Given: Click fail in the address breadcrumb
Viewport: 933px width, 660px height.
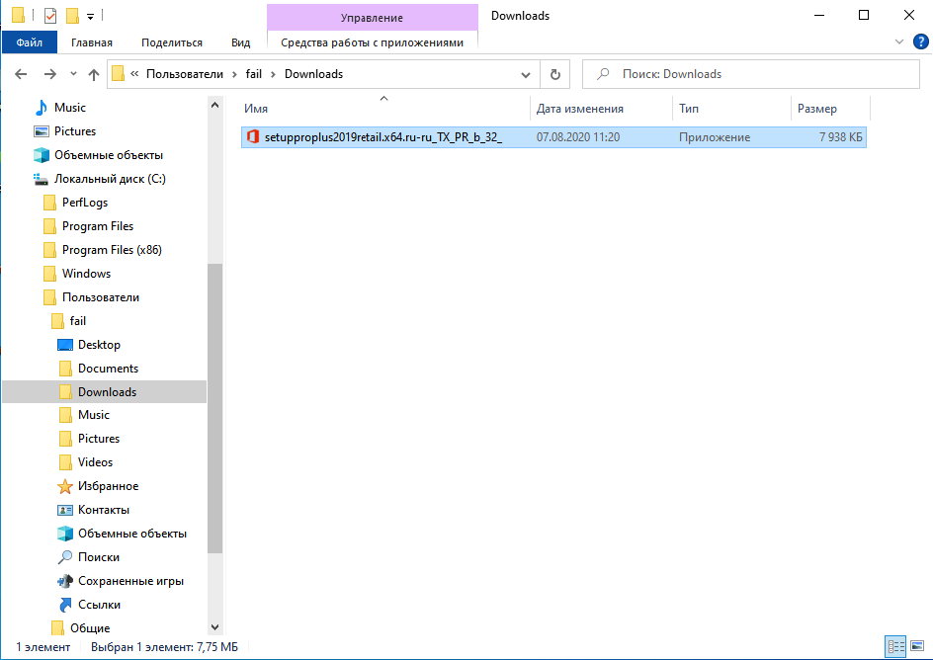Looking at the screenshot, I should point(253,74).
